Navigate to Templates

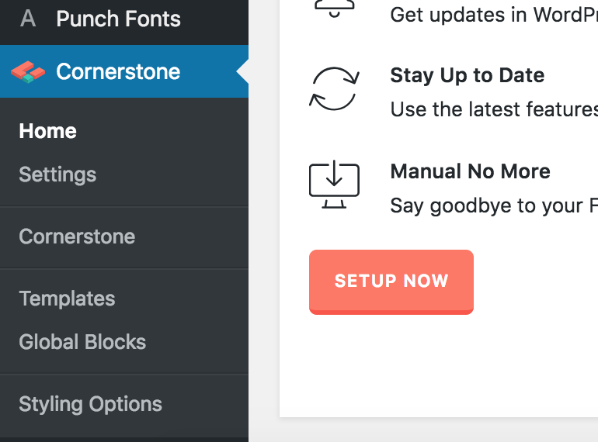tap(67, 299)
